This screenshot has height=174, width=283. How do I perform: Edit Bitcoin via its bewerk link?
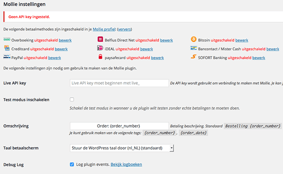[242, 40]
